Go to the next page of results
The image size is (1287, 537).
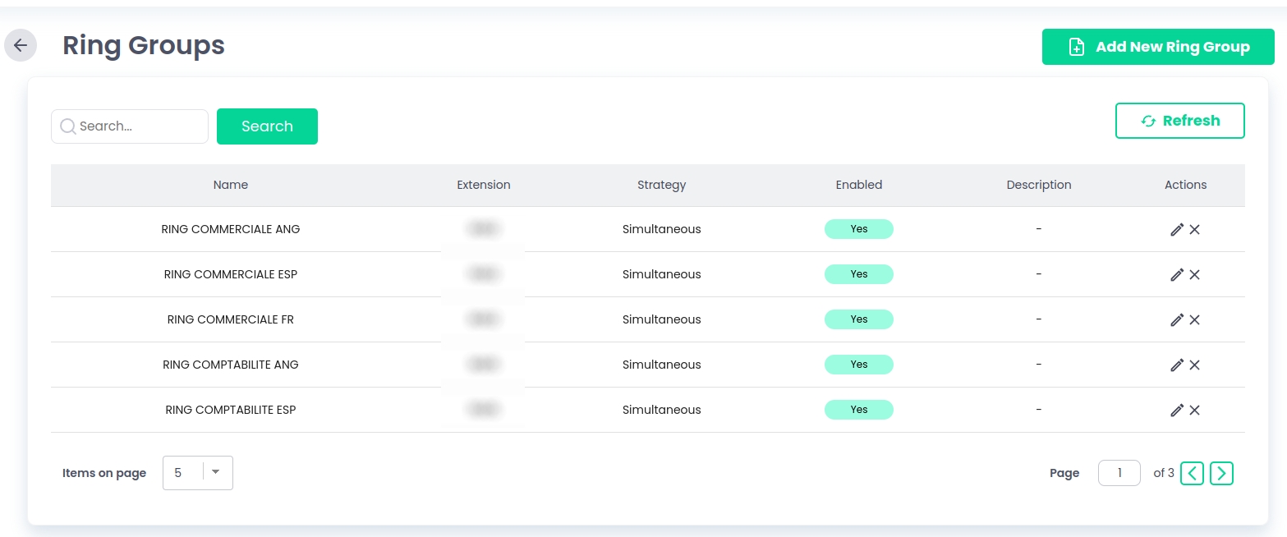[x=1221, y=473]
